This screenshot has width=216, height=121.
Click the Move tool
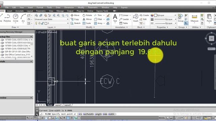pos(75,15)
